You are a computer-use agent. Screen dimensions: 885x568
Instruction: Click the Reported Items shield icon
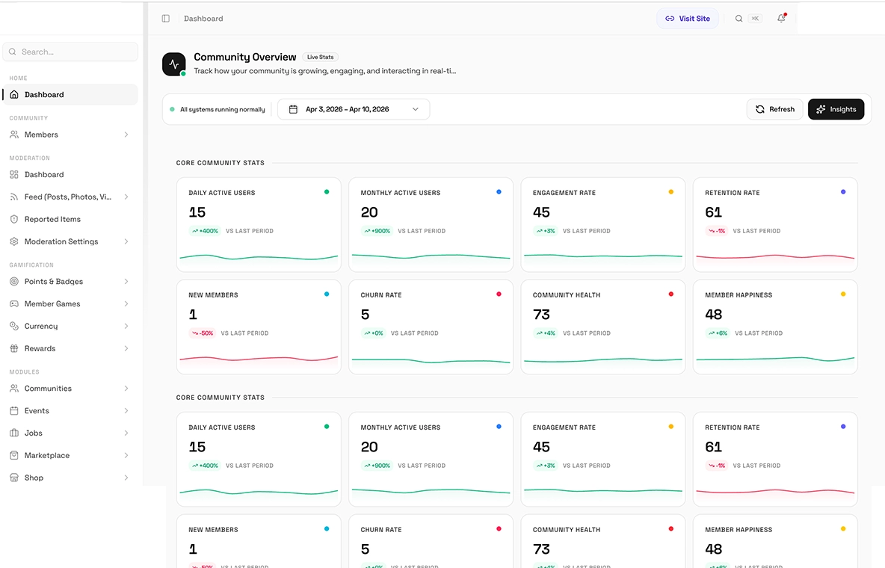tap(14, 220)
